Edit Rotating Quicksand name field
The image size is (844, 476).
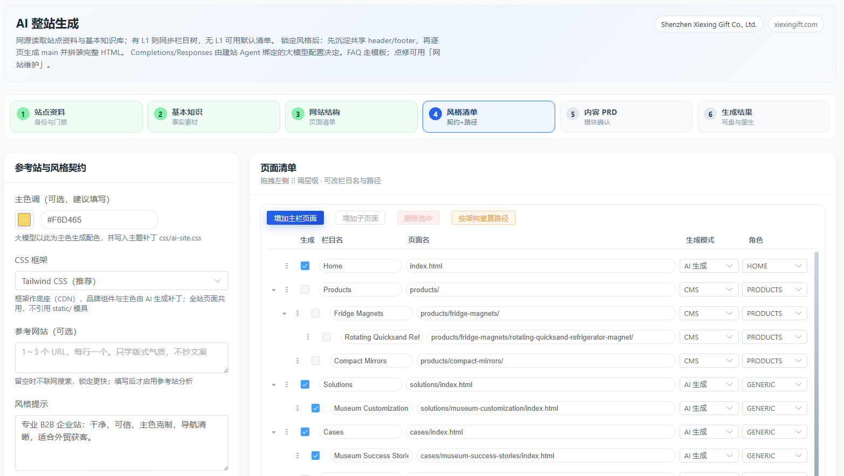click(x=382, y=337)
